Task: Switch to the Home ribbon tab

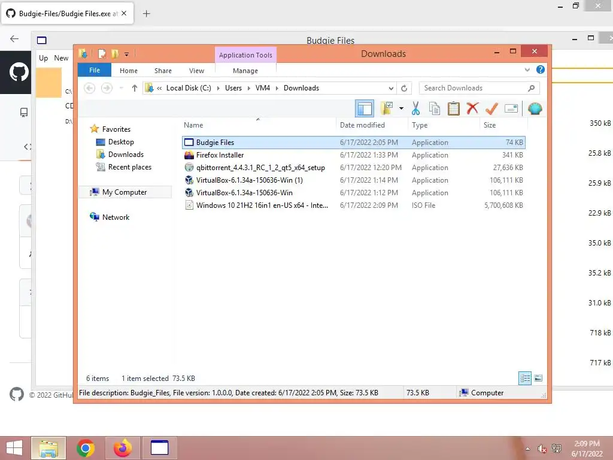Action: tap(129, 71)
